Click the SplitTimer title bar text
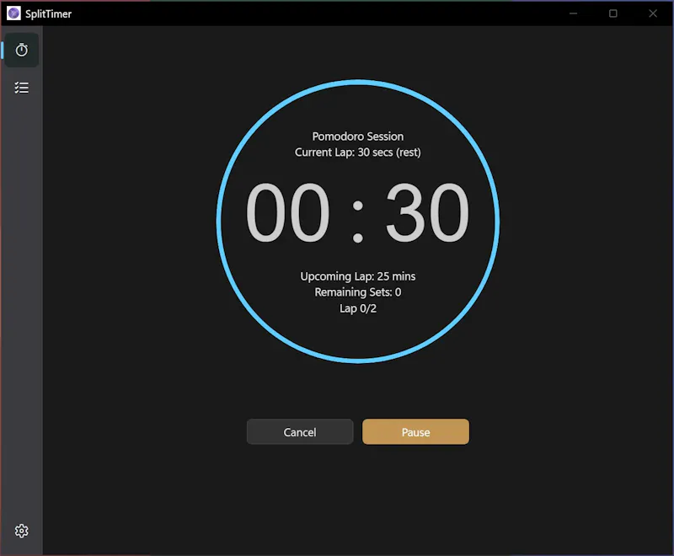The height and width of the screenshot is (556, 674). click(48, 13)
